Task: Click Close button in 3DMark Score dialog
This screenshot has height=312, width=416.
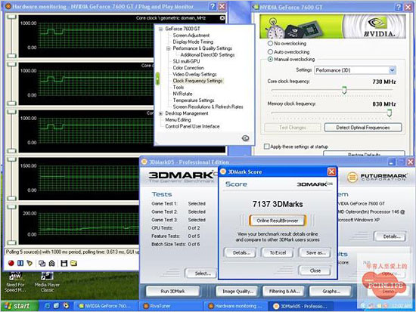Action: coord(315,270)
